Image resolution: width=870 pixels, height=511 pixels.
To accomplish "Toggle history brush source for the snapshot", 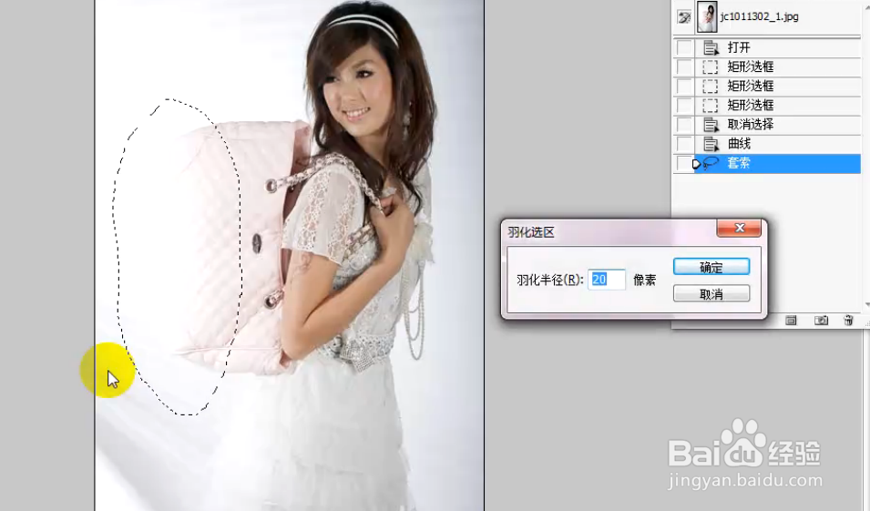I will click(684, 16).
